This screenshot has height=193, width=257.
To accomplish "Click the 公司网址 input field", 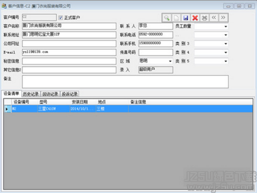I will (69, 44).
